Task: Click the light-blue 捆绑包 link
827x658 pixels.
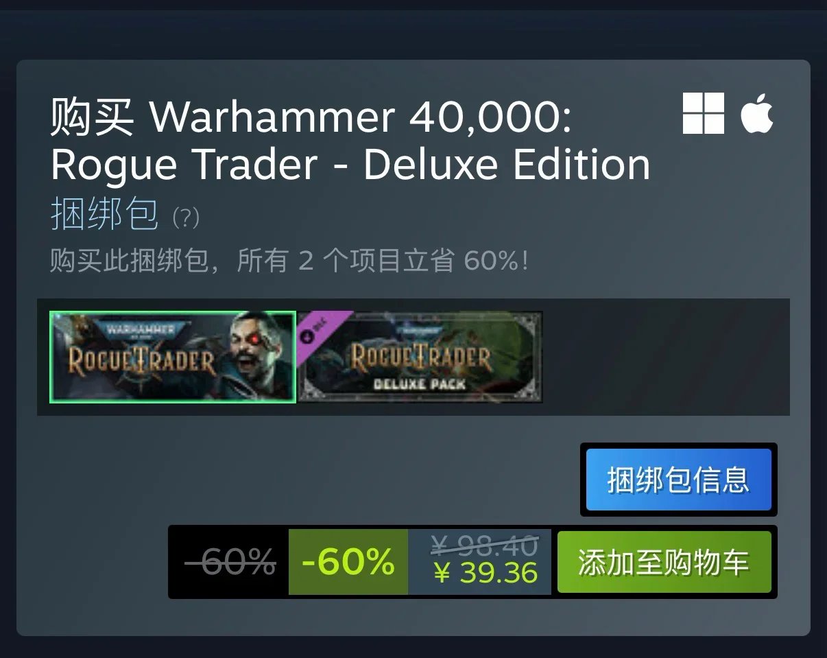Action: (x=104, y=214)
